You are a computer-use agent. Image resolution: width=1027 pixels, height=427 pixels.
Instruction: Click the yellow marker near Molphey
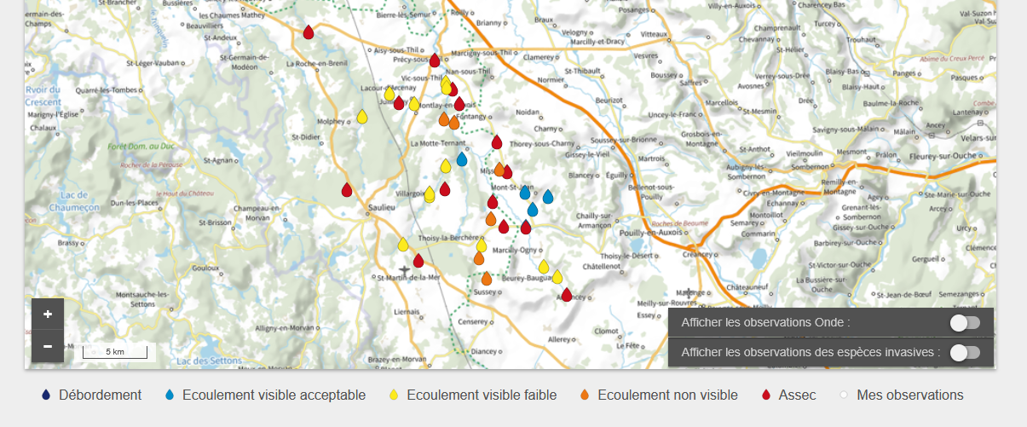click(x=362, y=118)
